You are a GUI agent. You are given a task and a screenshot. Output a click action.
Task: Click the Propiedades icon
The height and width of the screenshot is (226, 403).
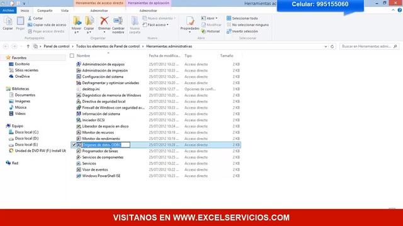pyautogui.click(x=190, y=21)
